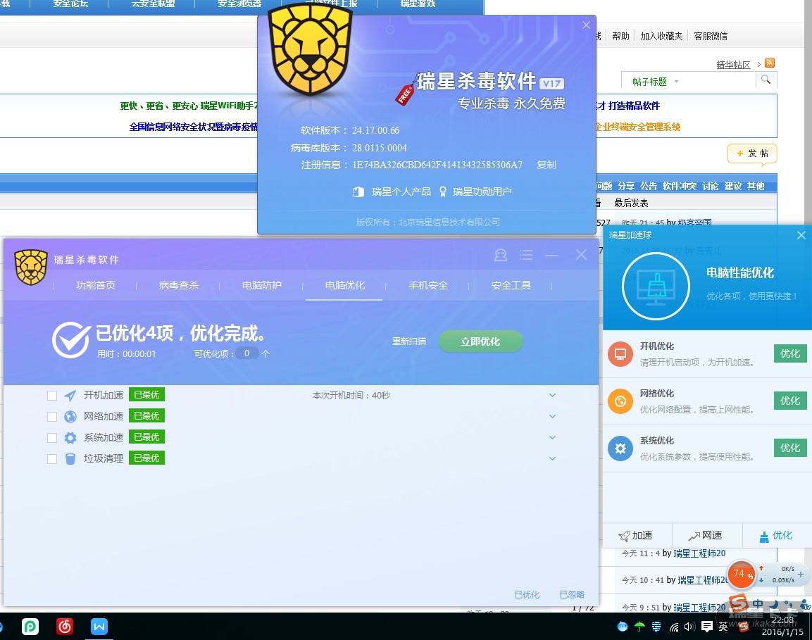Open the 帖子标题 search type dropdown

point(654,82)
